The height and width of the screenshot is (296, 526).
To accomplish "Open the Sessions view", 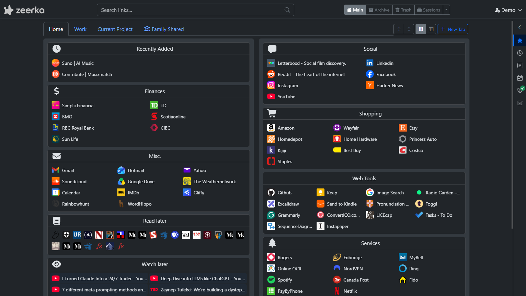I will (x=429, y=10).
